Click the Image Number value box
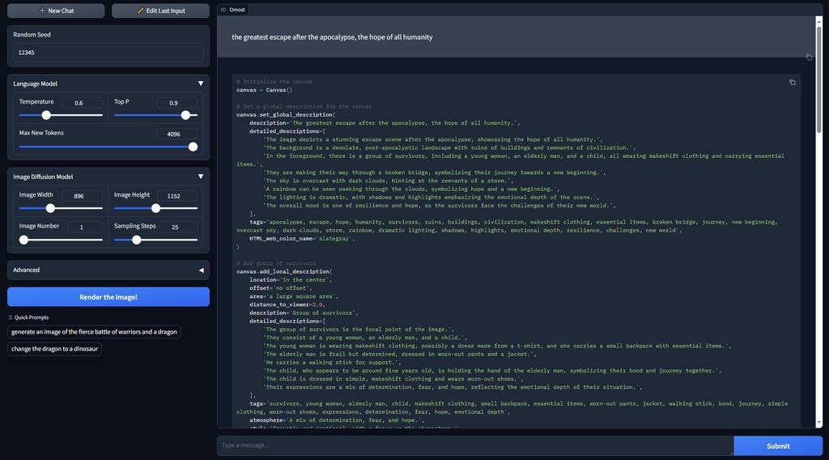This screenshot has height=460, width=829. (83, 228)
